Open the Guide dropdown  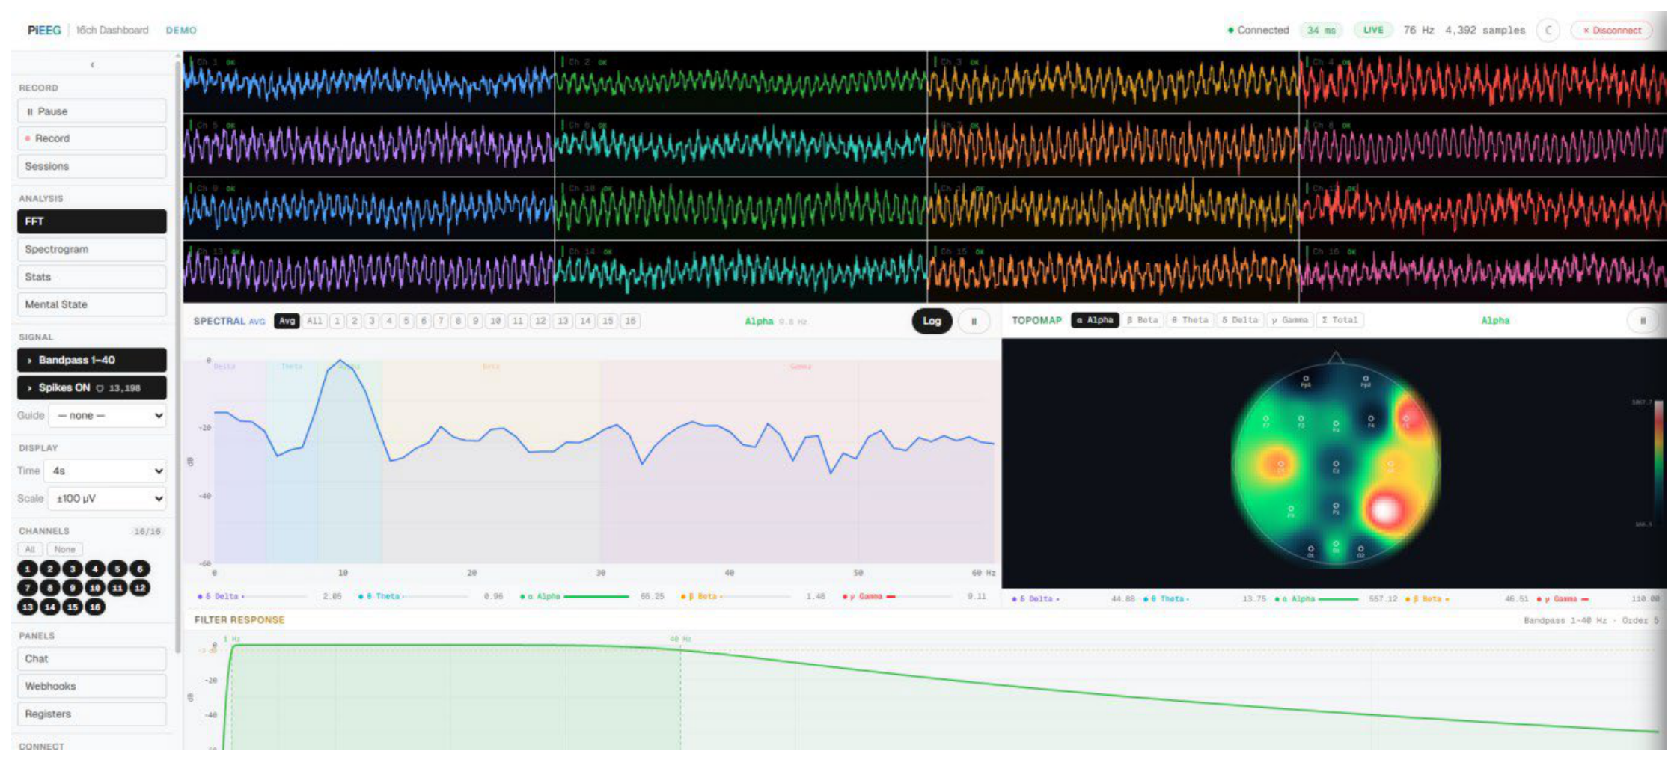click(107, 415)
